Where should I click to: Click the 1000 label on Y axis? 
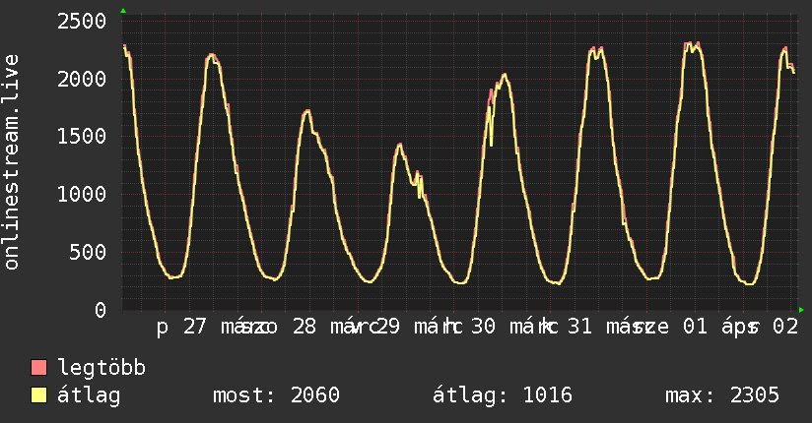point(82,195)
